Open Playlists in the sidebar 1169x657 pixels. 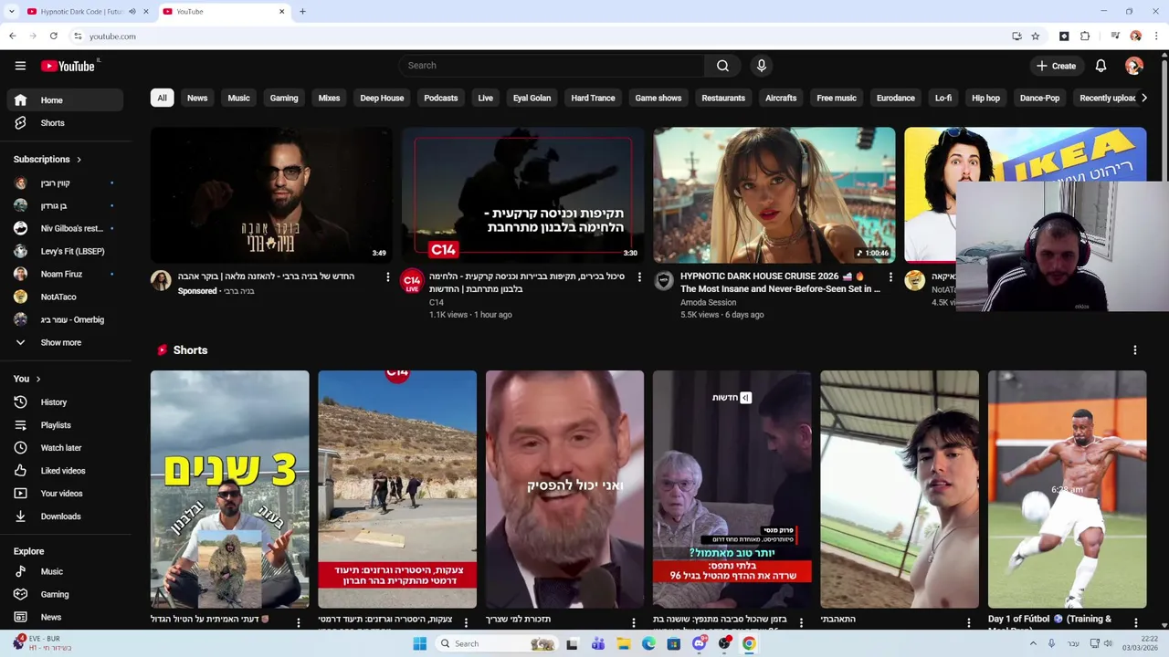64,425
